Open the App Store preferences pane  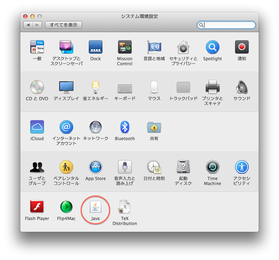pyautogui.click(x=96, y=167)
